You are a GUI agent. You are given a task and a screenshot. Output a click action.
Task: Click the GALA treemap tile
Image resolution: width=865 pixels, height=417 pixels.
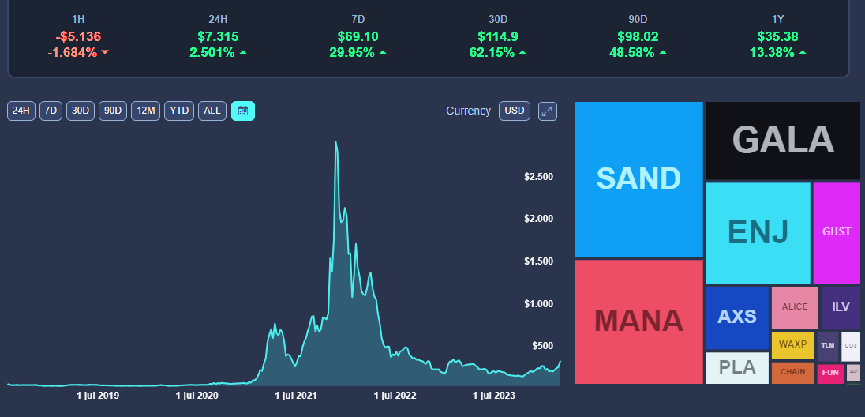point(783,141)
